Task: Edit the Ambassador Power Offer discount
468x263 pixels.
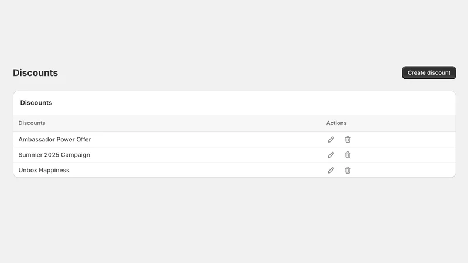Action: pos(331,140)
